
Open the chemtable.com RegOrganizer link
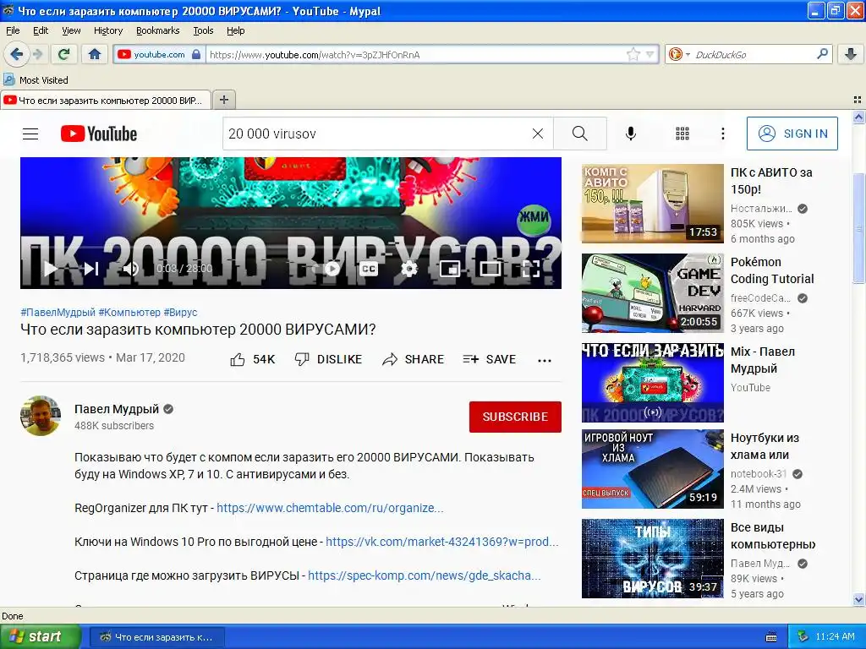tap(330, 508)
